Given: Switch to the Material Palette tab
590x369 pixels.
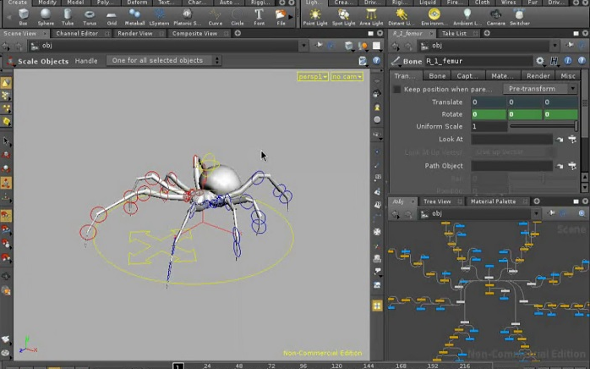Looking at the screenshot, I should (x=493, y=201).
